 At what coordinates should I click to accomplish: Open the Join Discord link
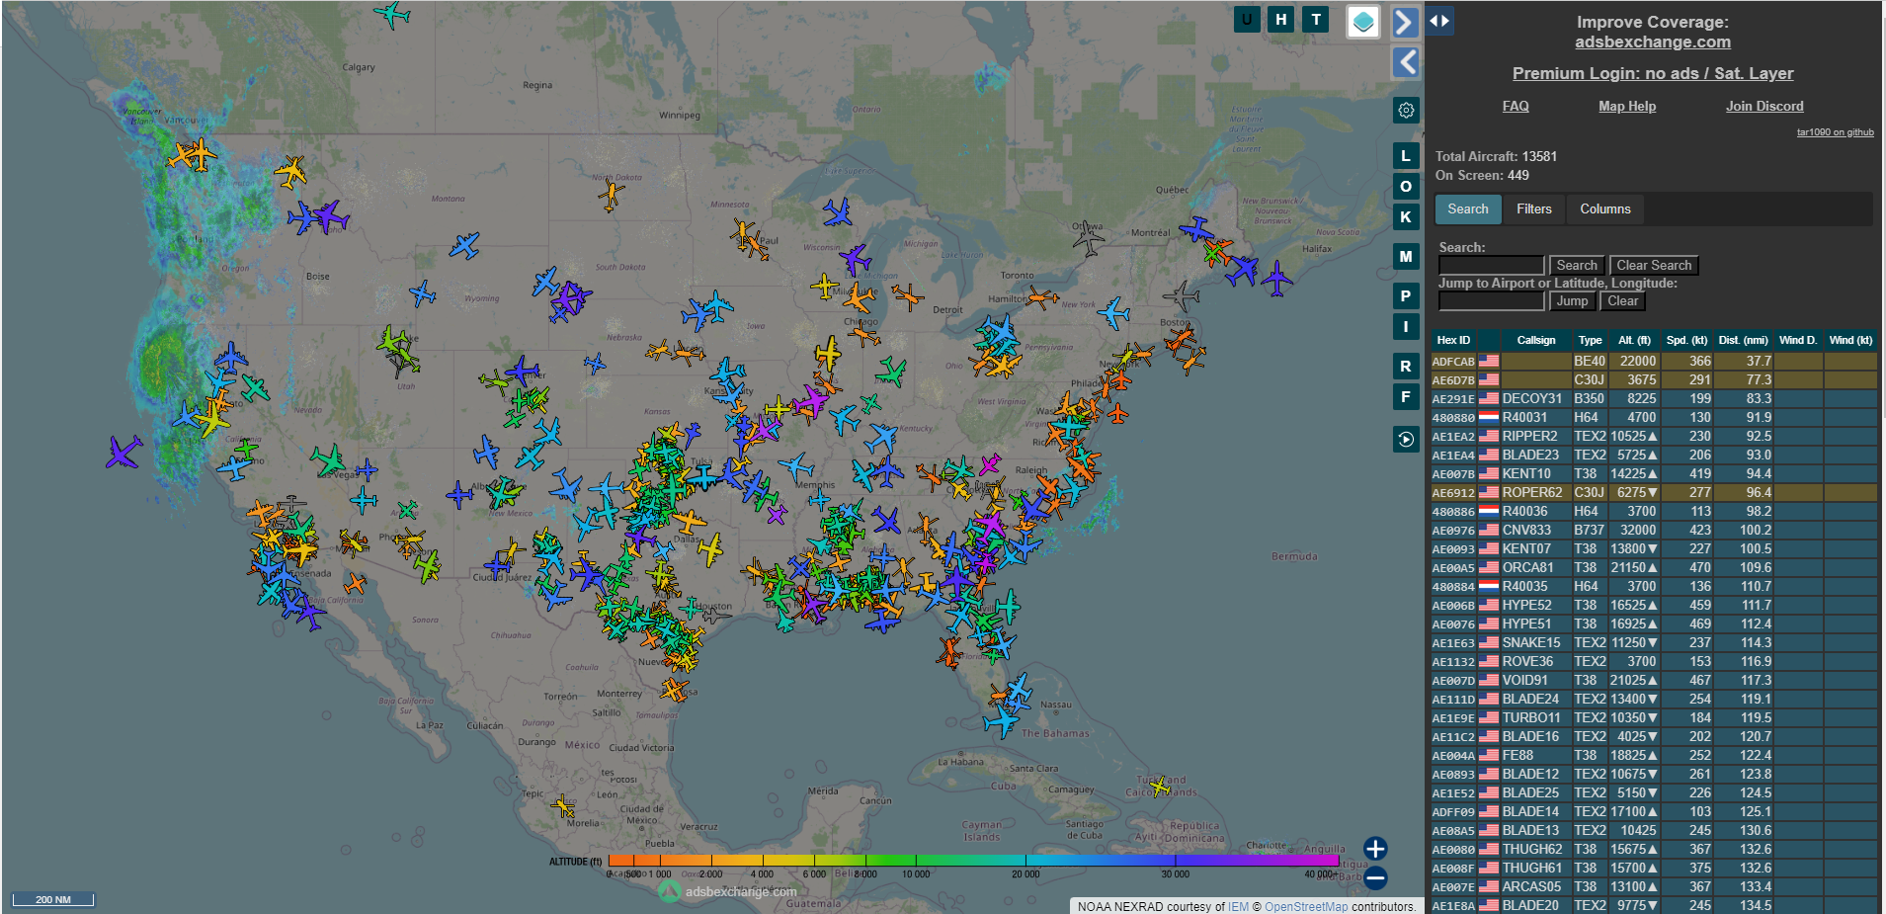[1764, 106]
